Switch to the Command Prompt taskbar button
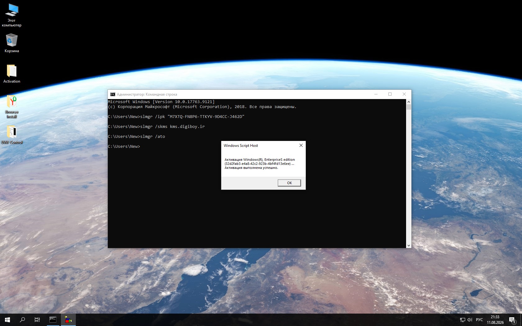 tap(53, 320)
